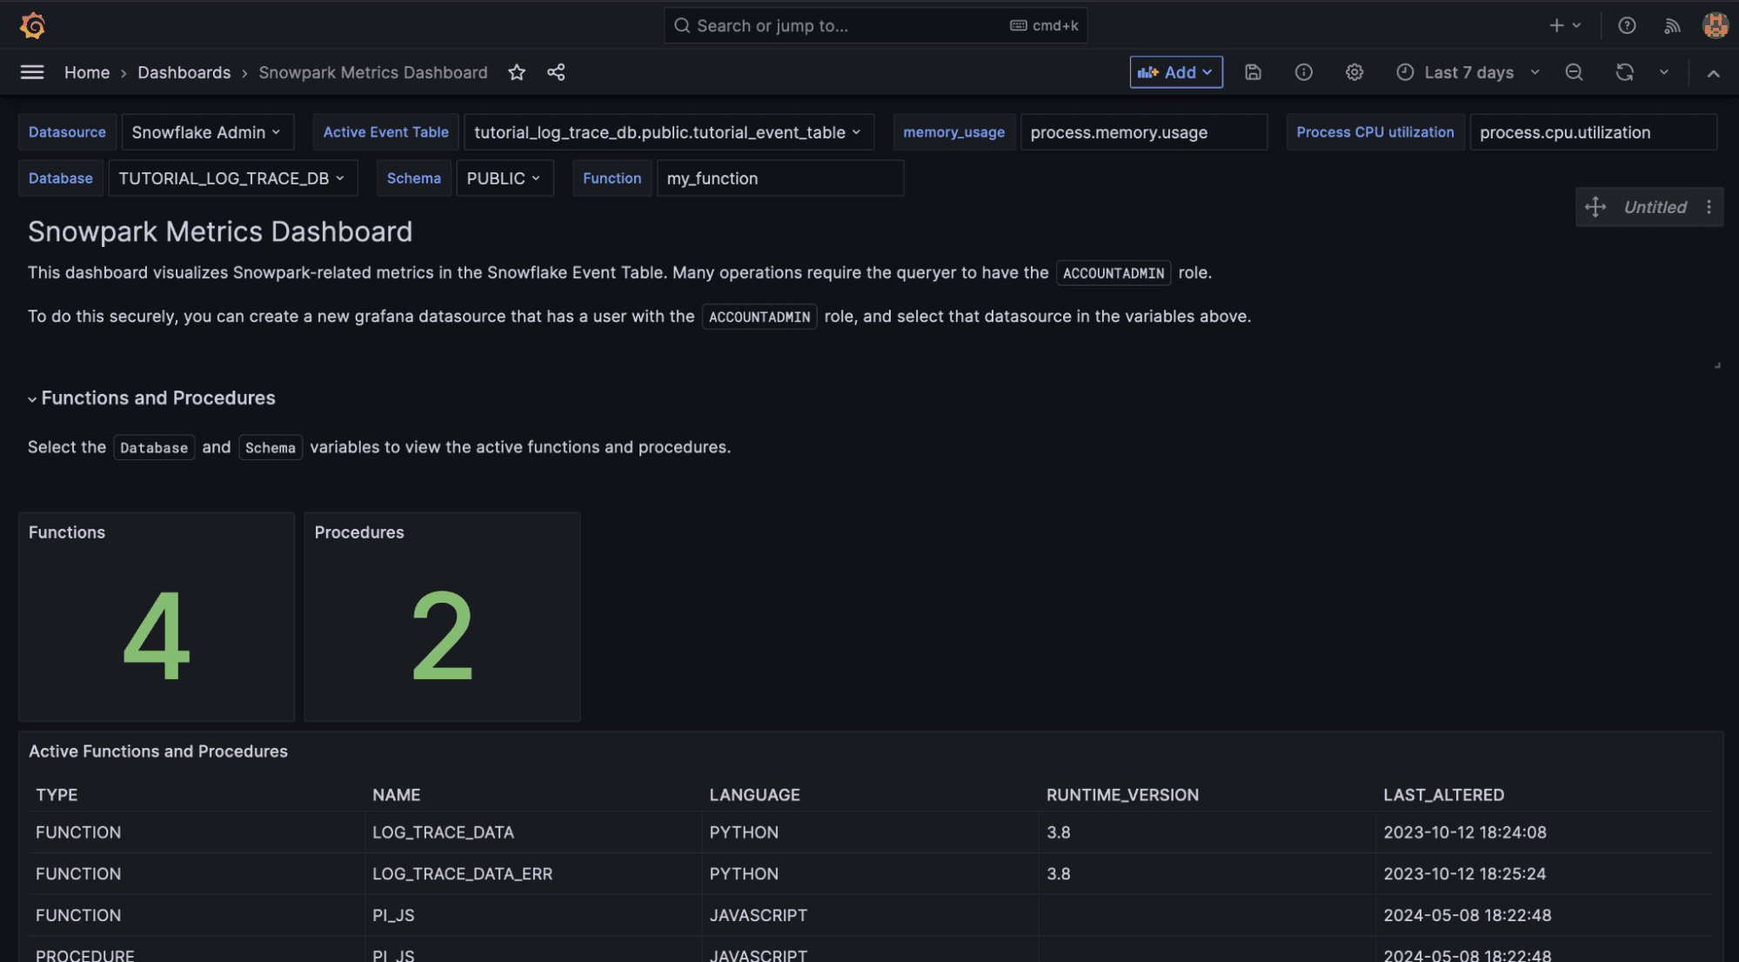Sort by RUNTIME_VERSION column header
The image size is (1739, 962).
pyautogui.click(x=1122, y=795)
